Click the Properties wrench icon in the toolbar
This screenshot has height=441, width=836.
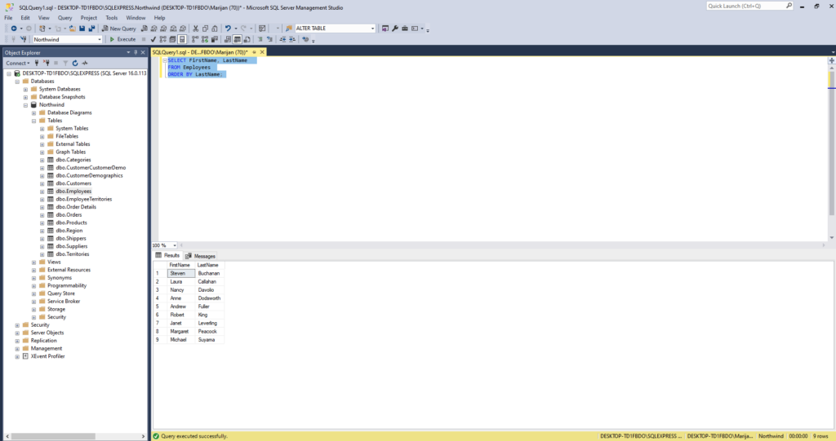[395, 28]
